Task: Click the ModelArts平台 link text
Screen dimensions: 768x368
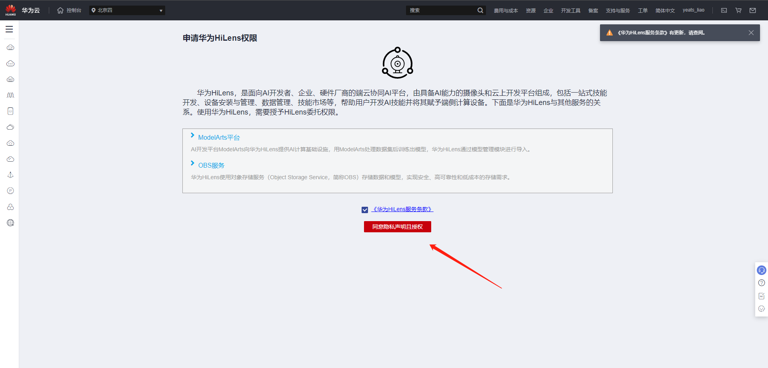Action: (219, 137)
